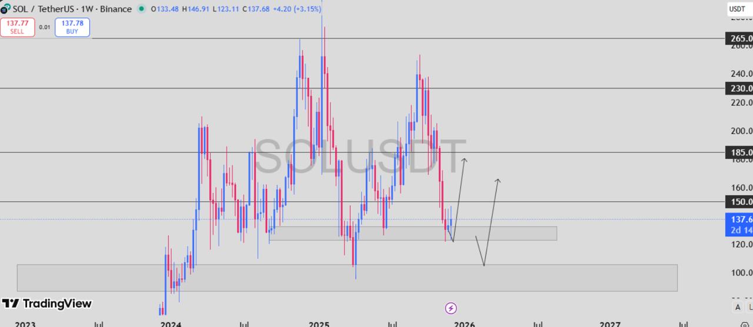Toggle auto scale with the A button
The image size is (753, 327).
tap(738, 307)
